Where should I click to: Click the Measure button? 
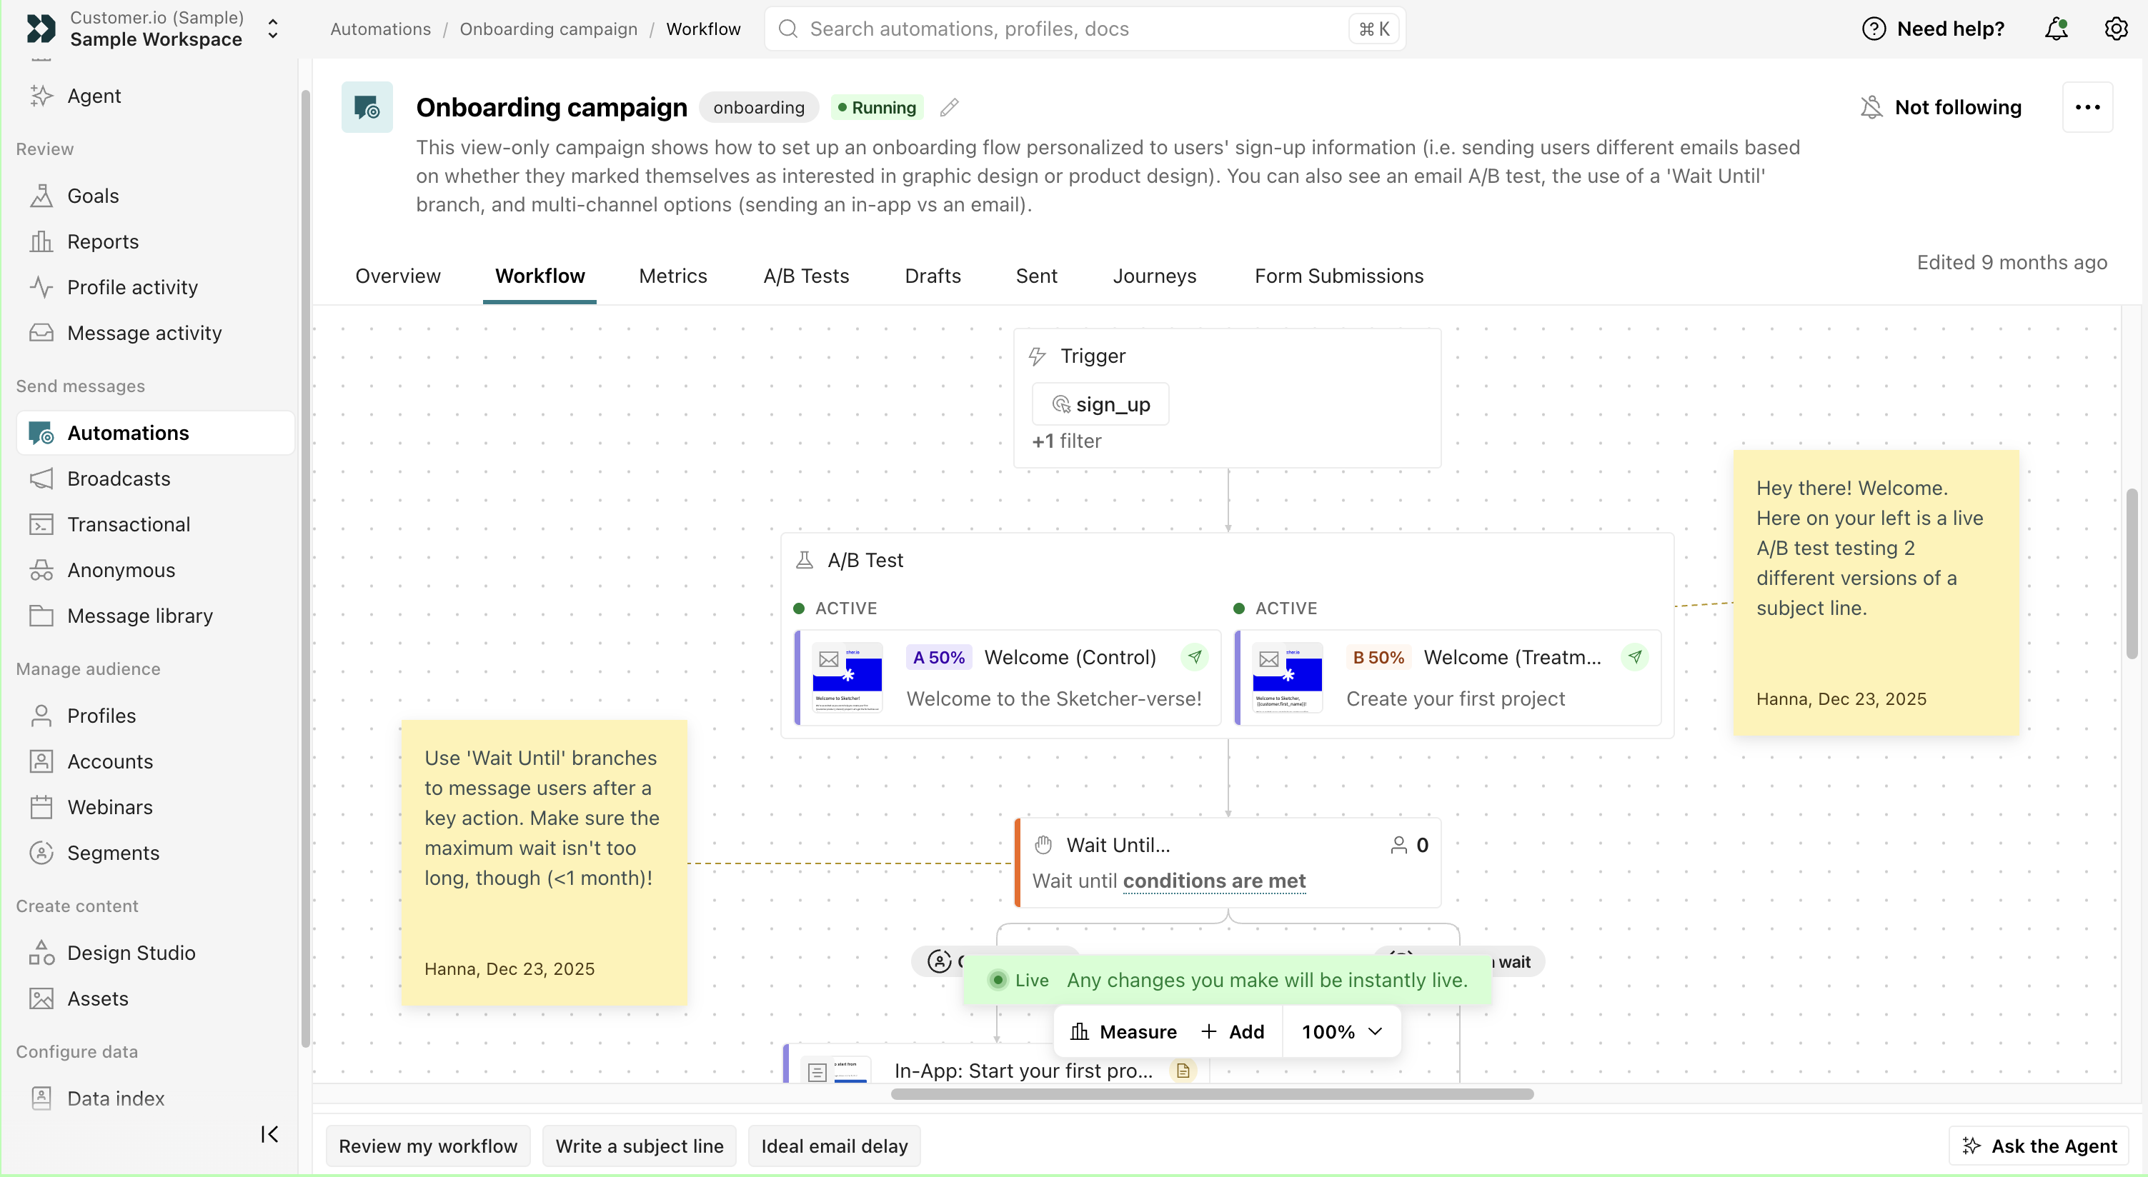pyautogui.click(x=1123, y=1032)
